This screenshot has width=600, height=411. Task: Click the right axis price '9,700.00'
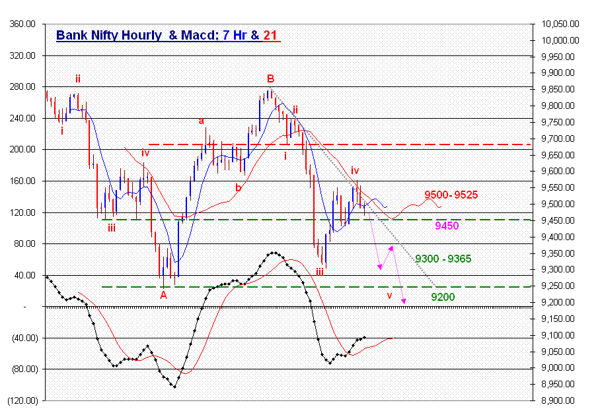click(558, 139)
